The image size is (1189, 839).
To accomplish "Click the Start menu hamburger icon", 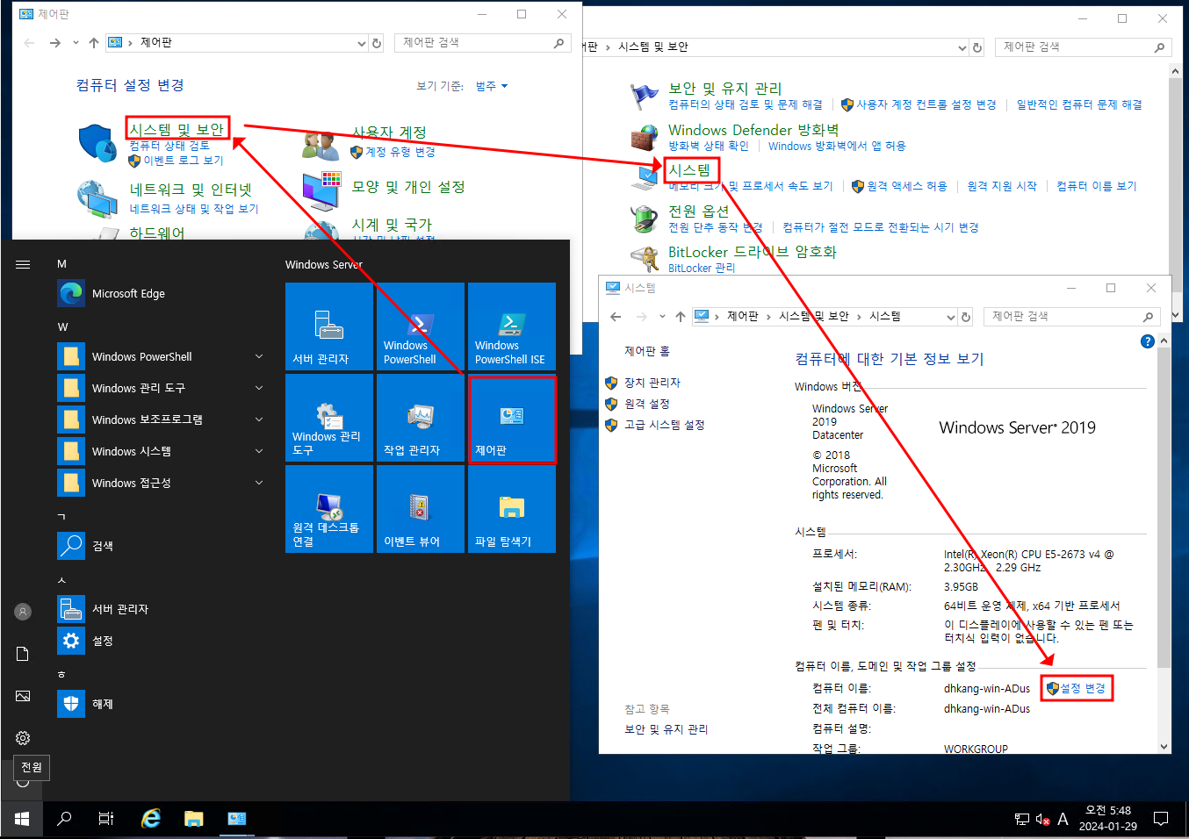I will point(23,264).
